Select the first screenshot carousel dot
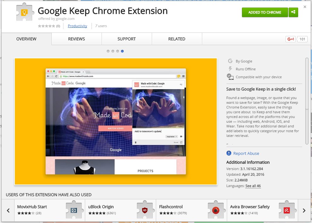The image size is (312, 223). click(108, 51)
